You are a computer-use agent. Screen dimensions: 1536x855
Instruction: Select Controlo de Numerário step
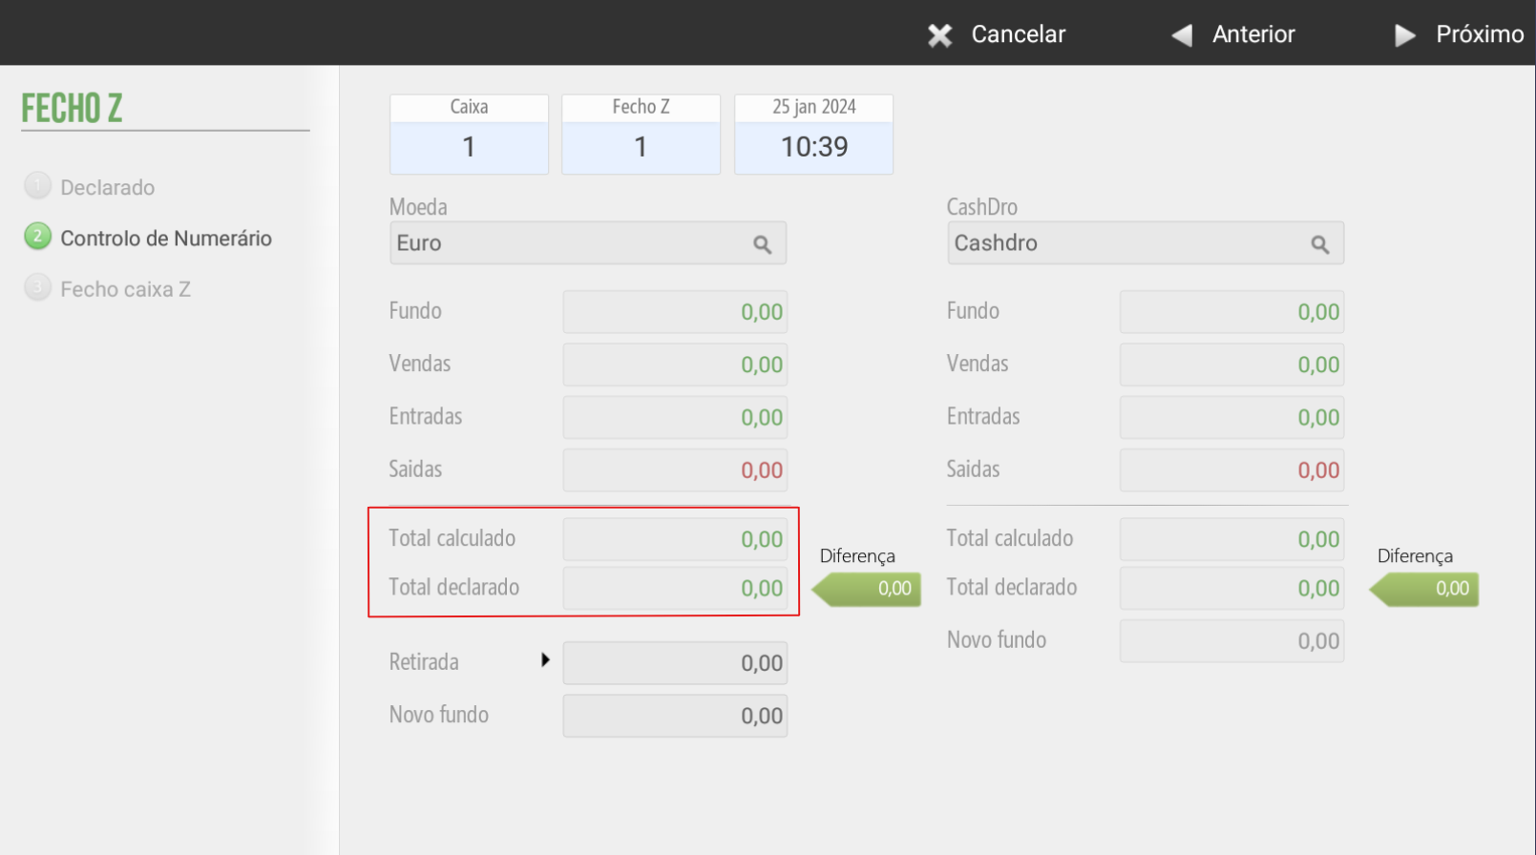[x=166, y=239]
